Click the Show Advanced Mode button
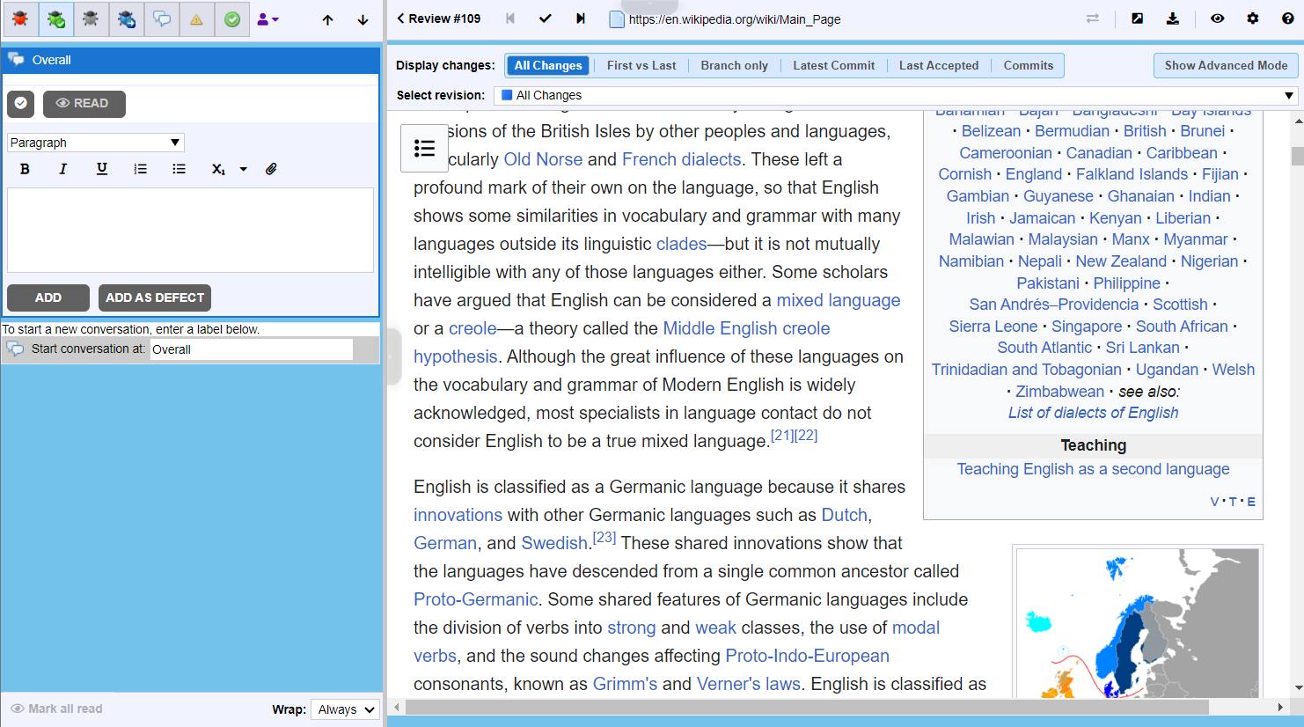 pos(1225,65)
